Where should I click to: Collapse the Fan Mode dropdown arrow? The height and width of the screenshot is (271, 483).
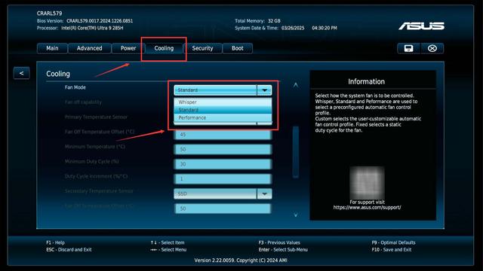264,90
